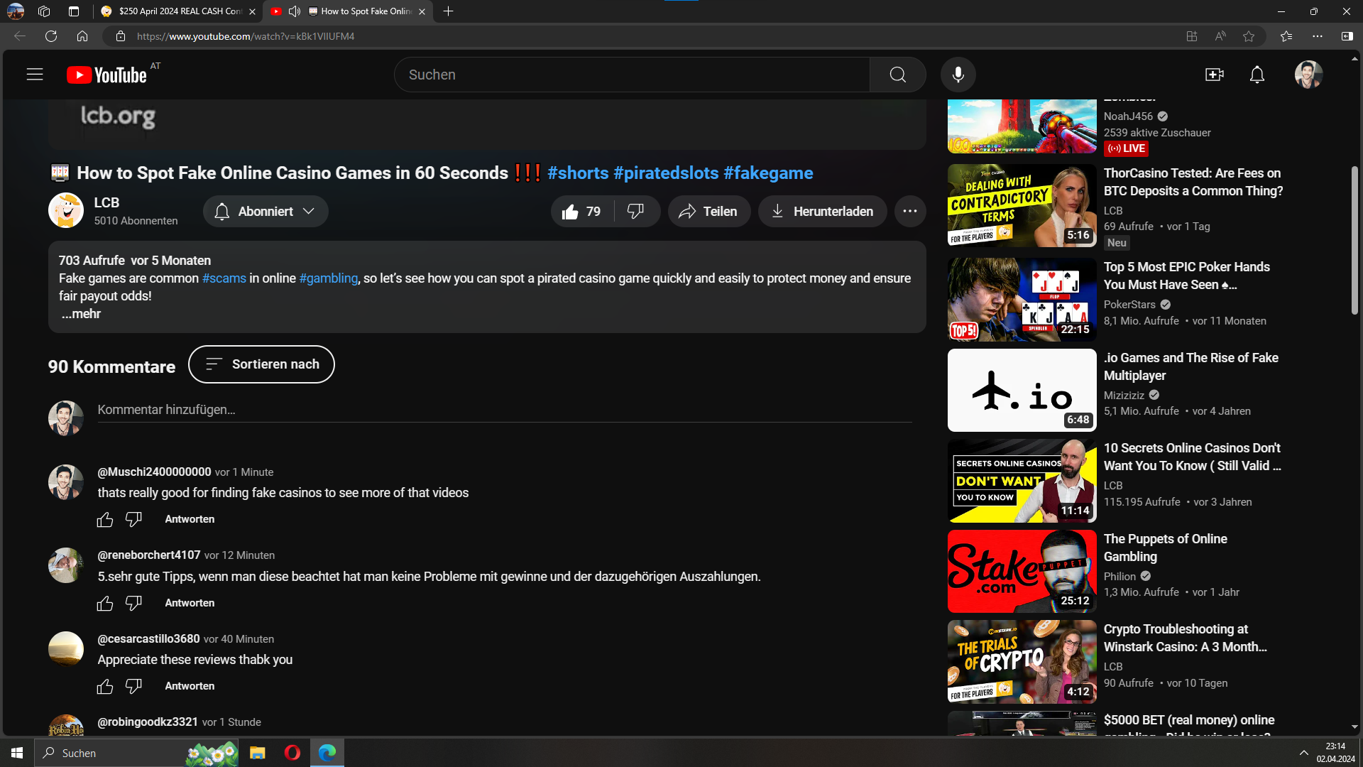Open Sortieren nach comment sorting
The height and width of the screenshot is (767, 1363).
click(x=261, y=364)
